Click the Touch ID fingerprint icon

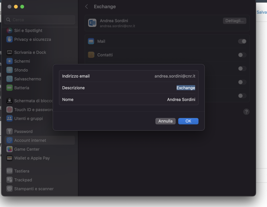click(x=10, y=110)
